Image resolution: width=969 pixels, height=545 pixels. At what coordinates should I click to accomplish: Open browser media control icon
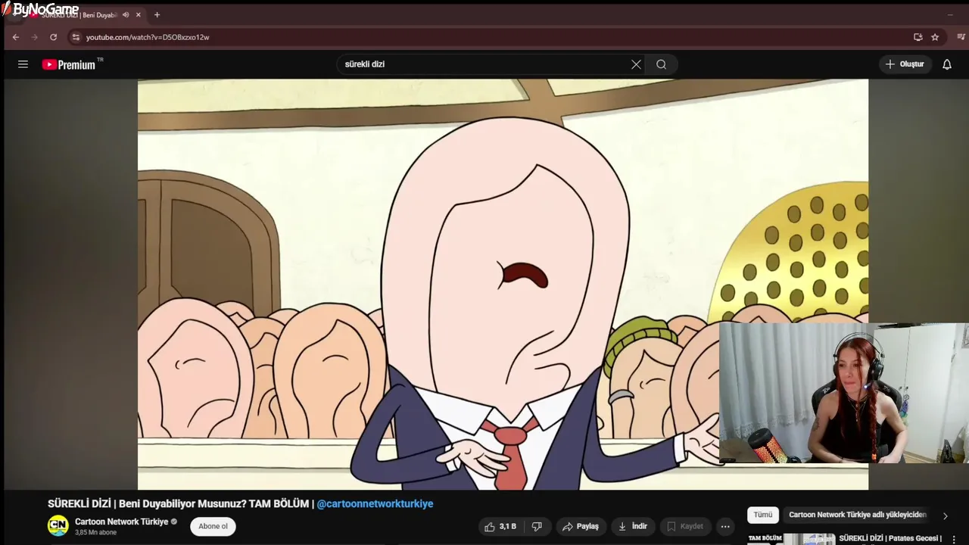click(x=961, y=37)
